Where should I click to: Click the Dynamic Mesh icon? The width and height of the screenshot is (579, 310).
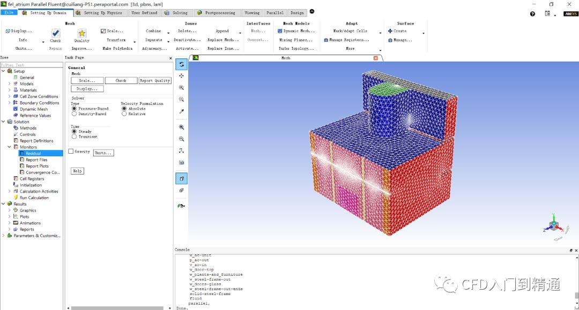280,31
